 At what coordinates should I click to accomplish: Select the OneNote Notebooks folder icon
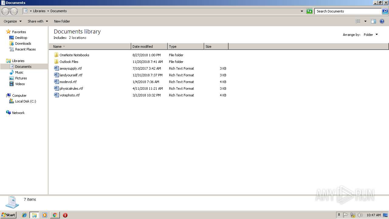coord(56,55)
